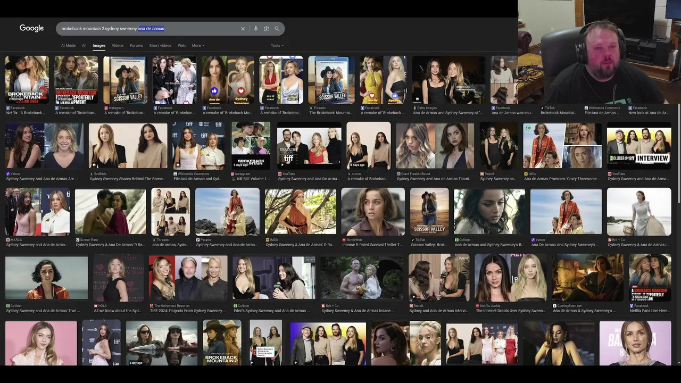681x383 pixels.
Task: Open the Videos tab
Action: pyautogui.click(x=118, y=46)
